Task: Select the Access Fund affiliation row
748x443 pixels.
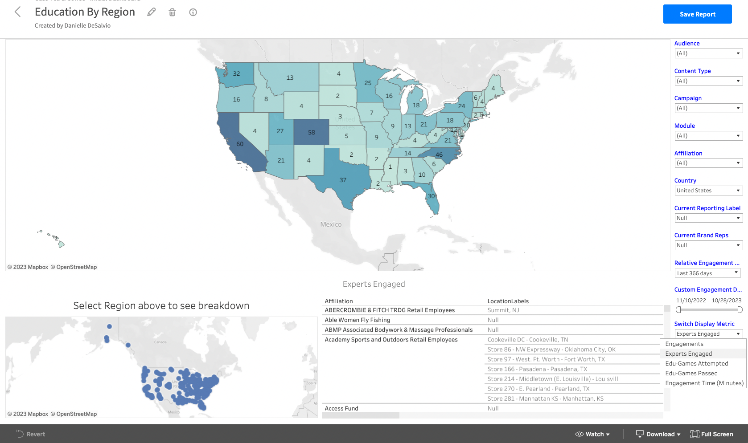Action: tap(341, 408)
